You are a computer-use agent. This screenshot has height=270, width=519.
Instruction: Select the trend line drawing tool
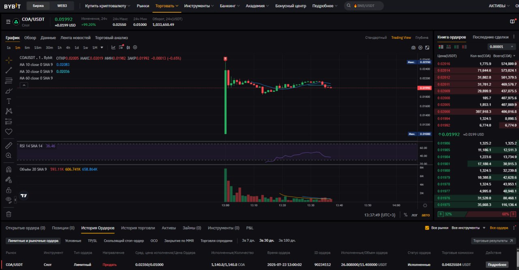(x=9, y=70)
